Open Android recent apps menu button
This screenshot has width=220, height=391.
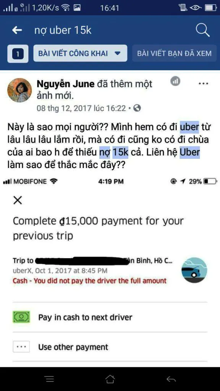click(50, 379)
